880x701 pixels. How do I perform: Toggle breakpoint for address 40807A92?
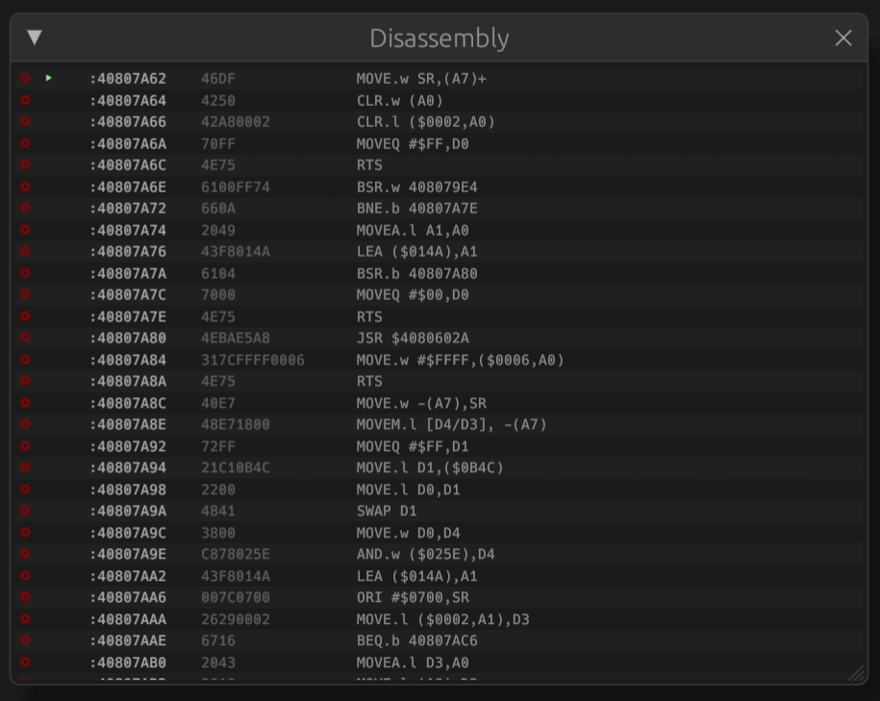click(24, 446)
